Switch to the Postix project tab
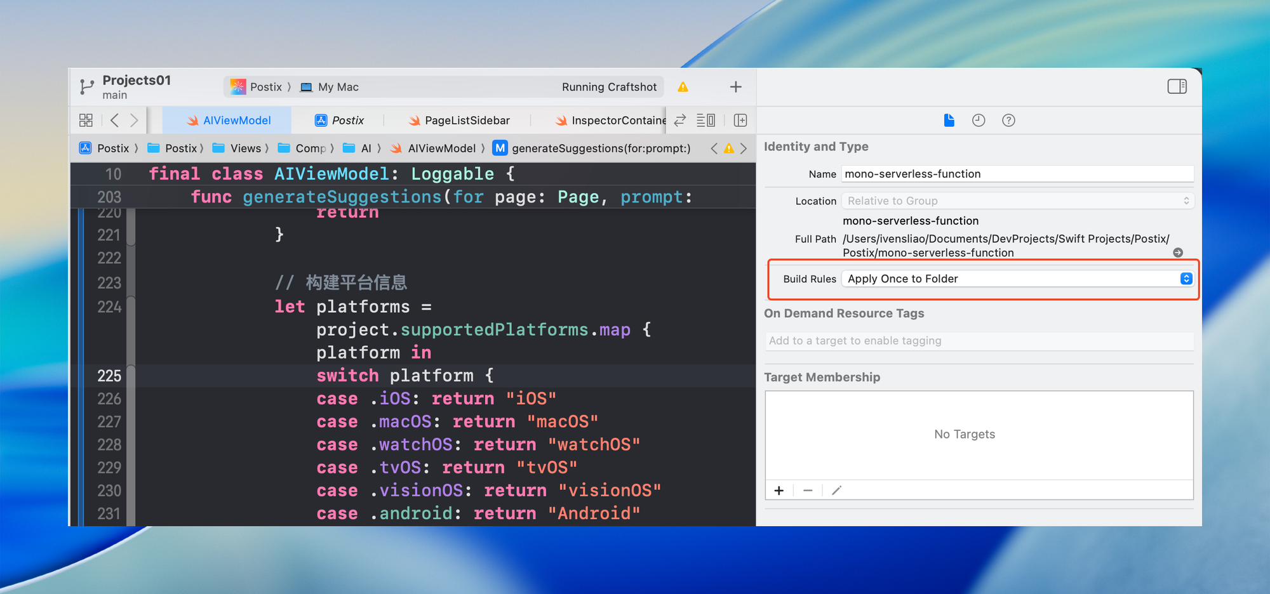1270x594 pixels. (x=340, y=120)
